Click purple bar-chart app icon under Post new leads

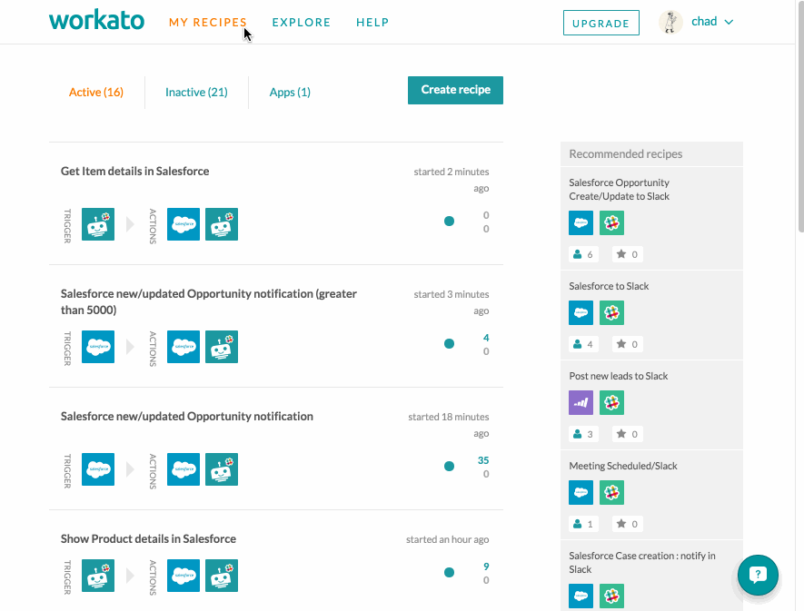point(581,402)
